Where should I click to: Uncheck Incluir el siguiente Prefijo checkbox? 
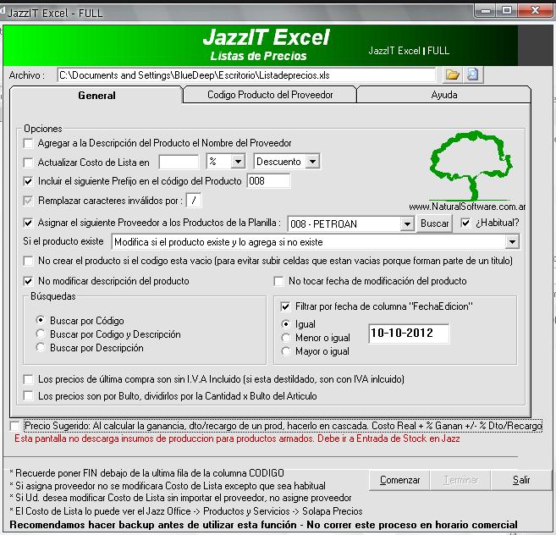(x=28, y=181)
